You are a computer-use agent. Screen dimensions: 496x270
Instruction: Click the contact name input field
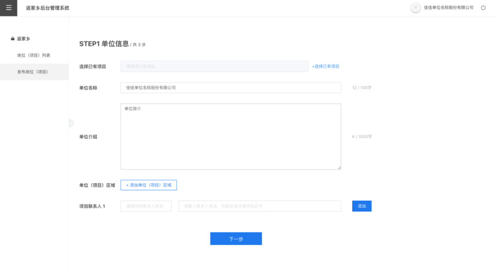(146, 206)
